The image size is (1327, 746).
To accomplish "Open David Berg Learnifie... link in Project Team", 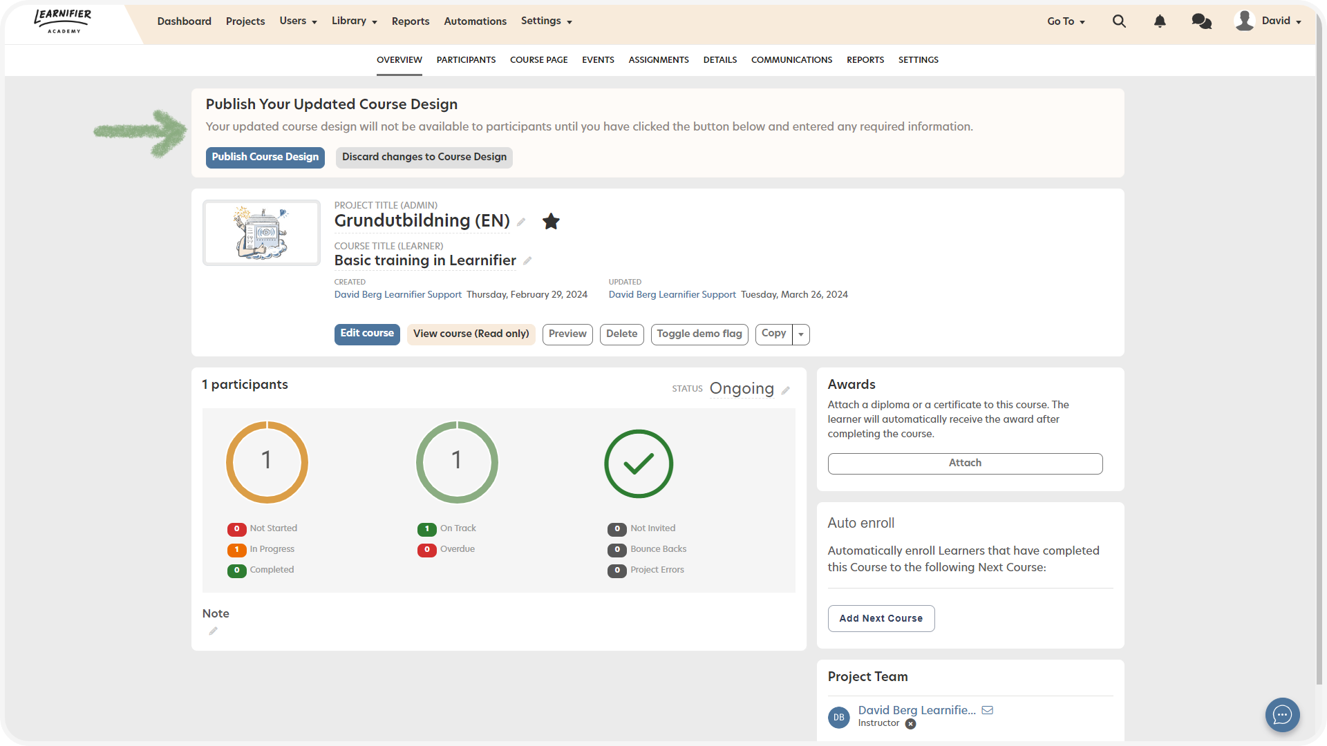I will tap(917, 710).
